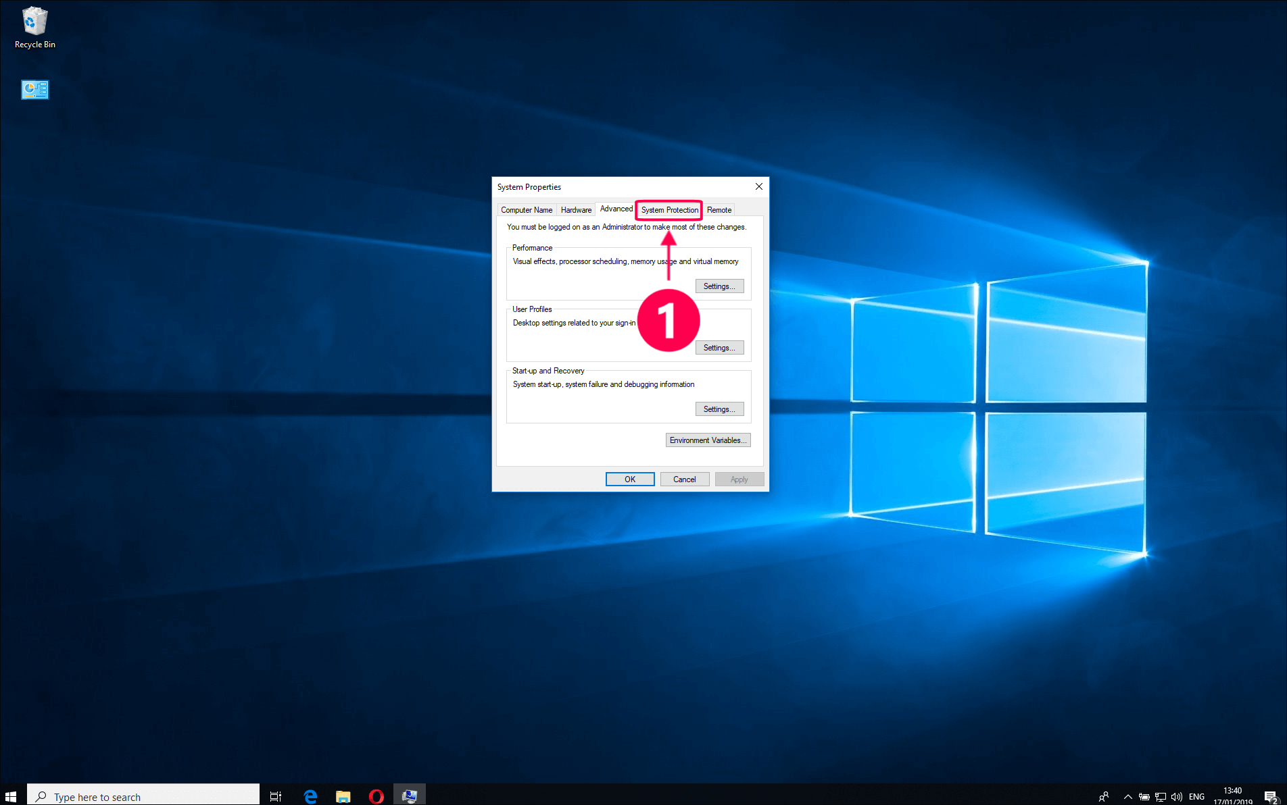Click the Environment Variables button
This screenshot has height=805, width=1287.
click(x=708, y=440)
